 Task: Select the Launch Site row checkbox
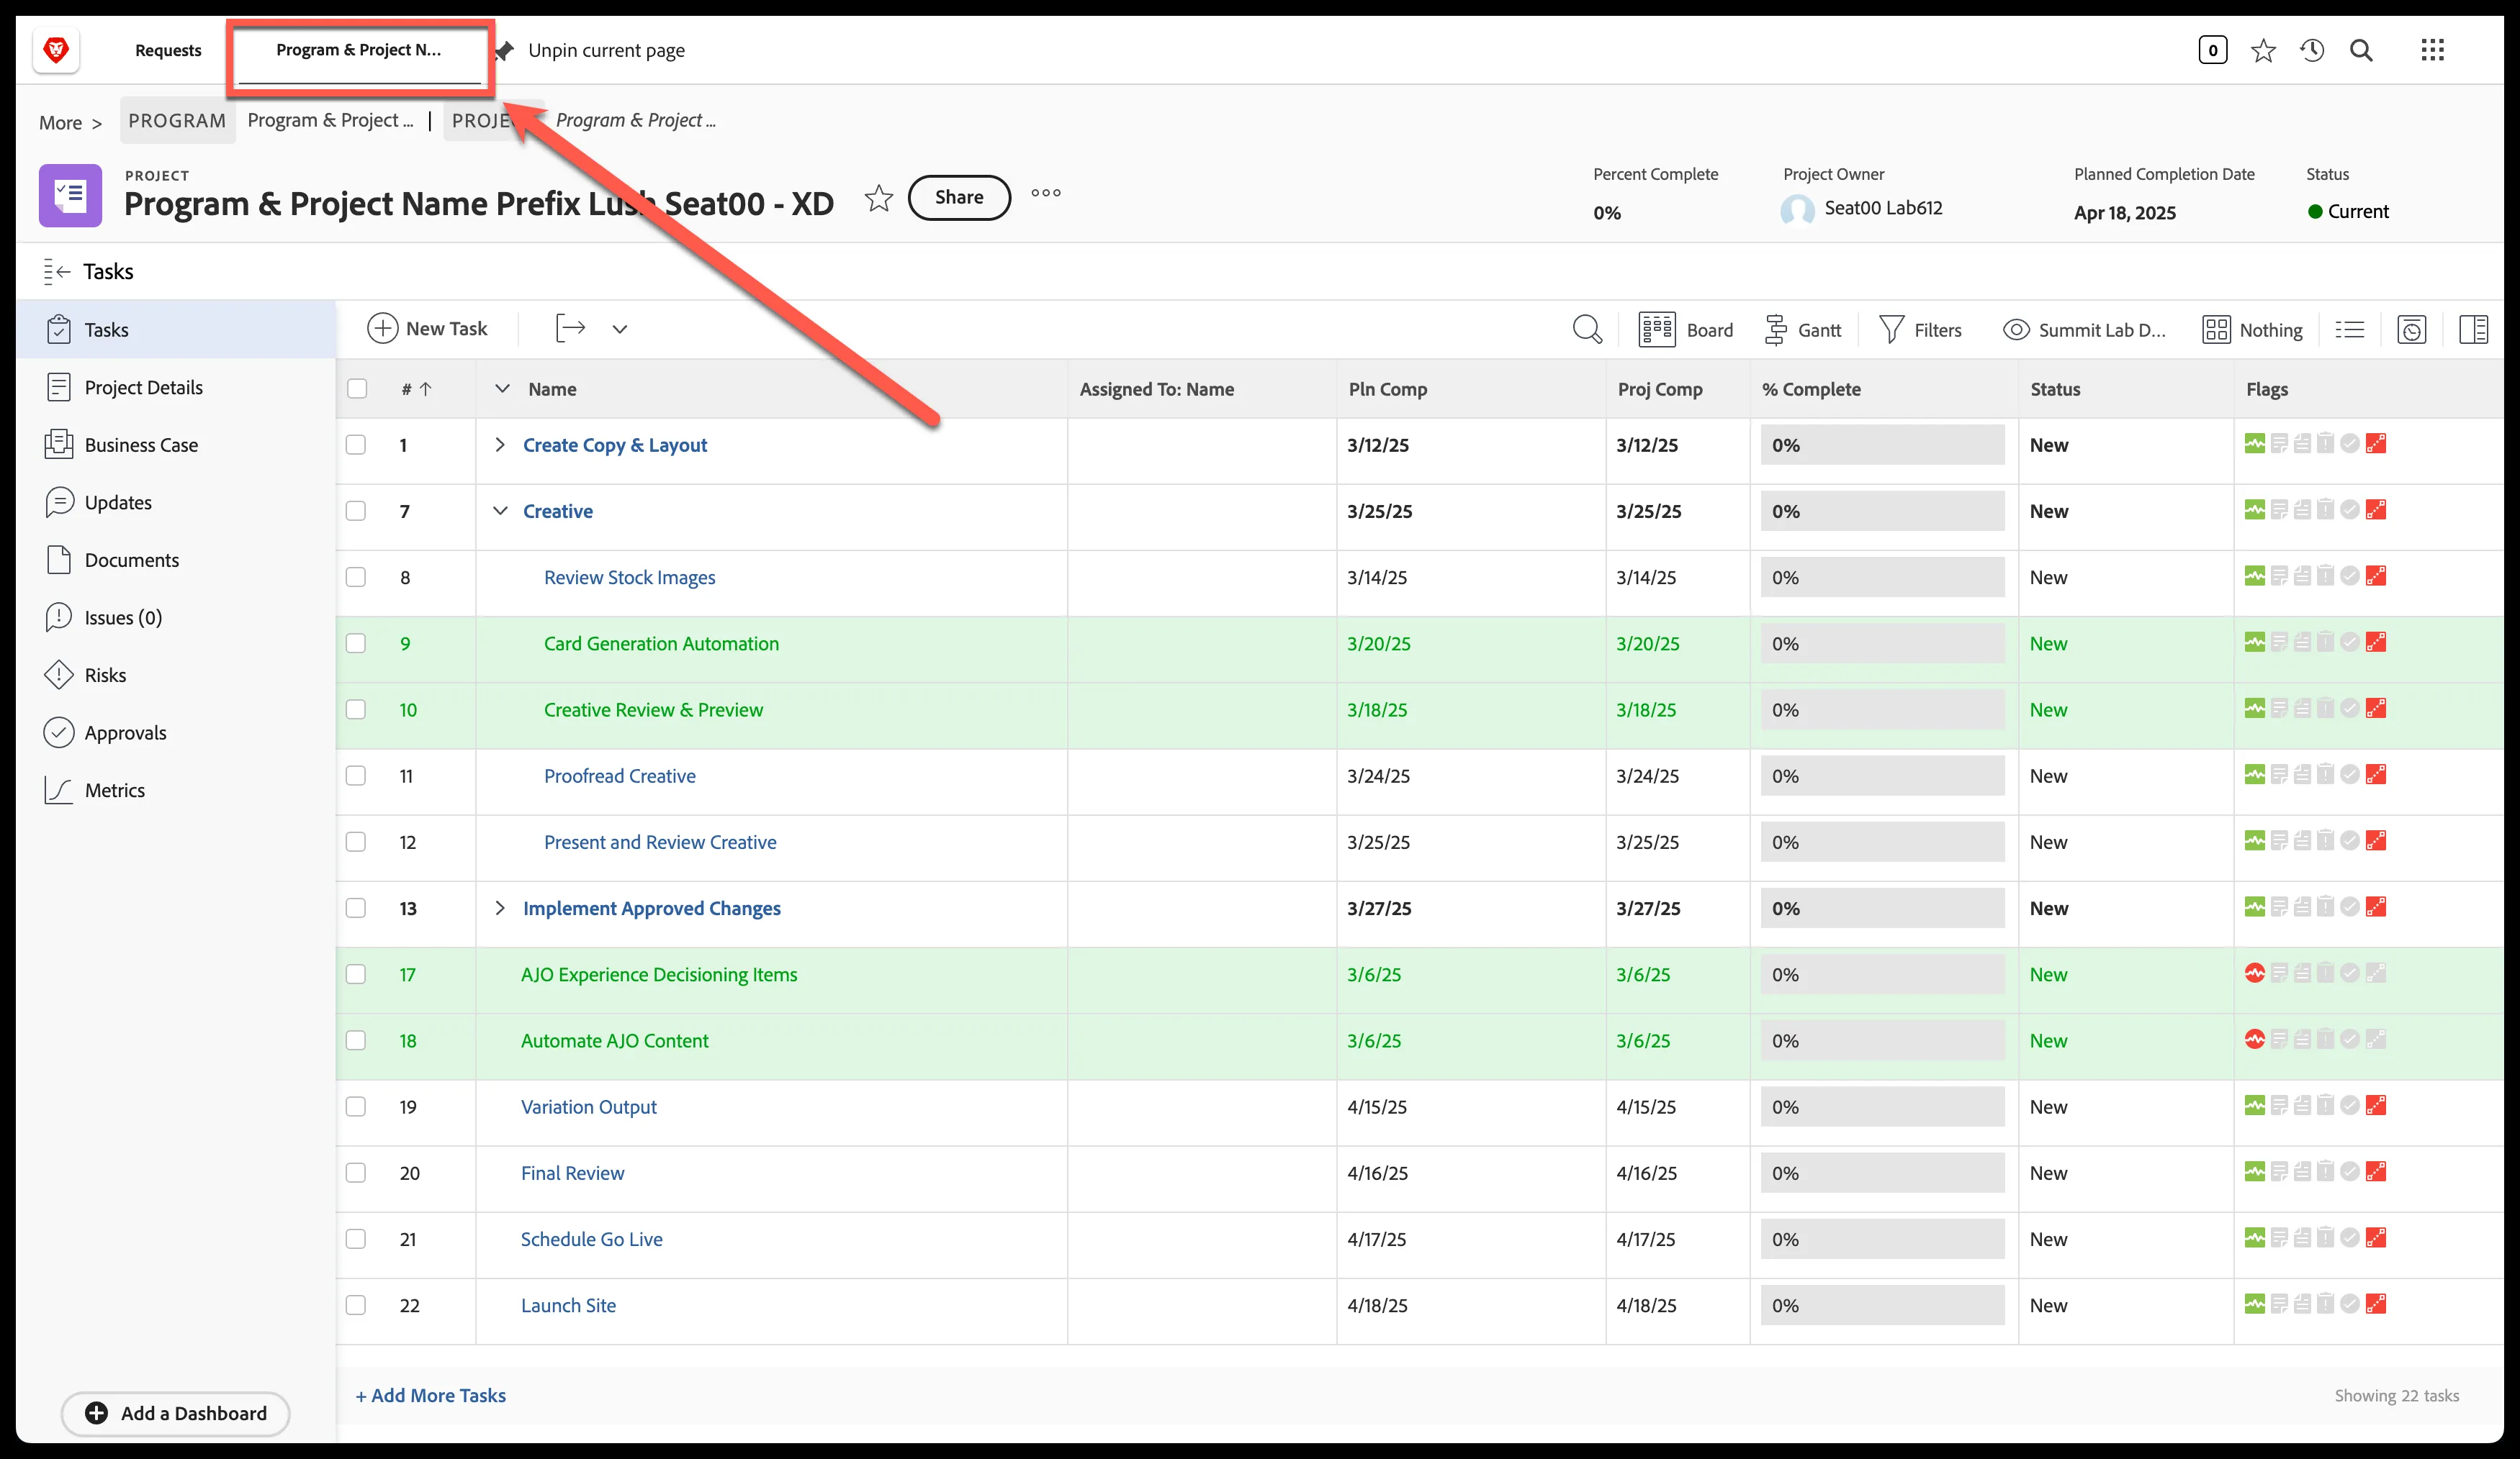tap(356, 1305)
